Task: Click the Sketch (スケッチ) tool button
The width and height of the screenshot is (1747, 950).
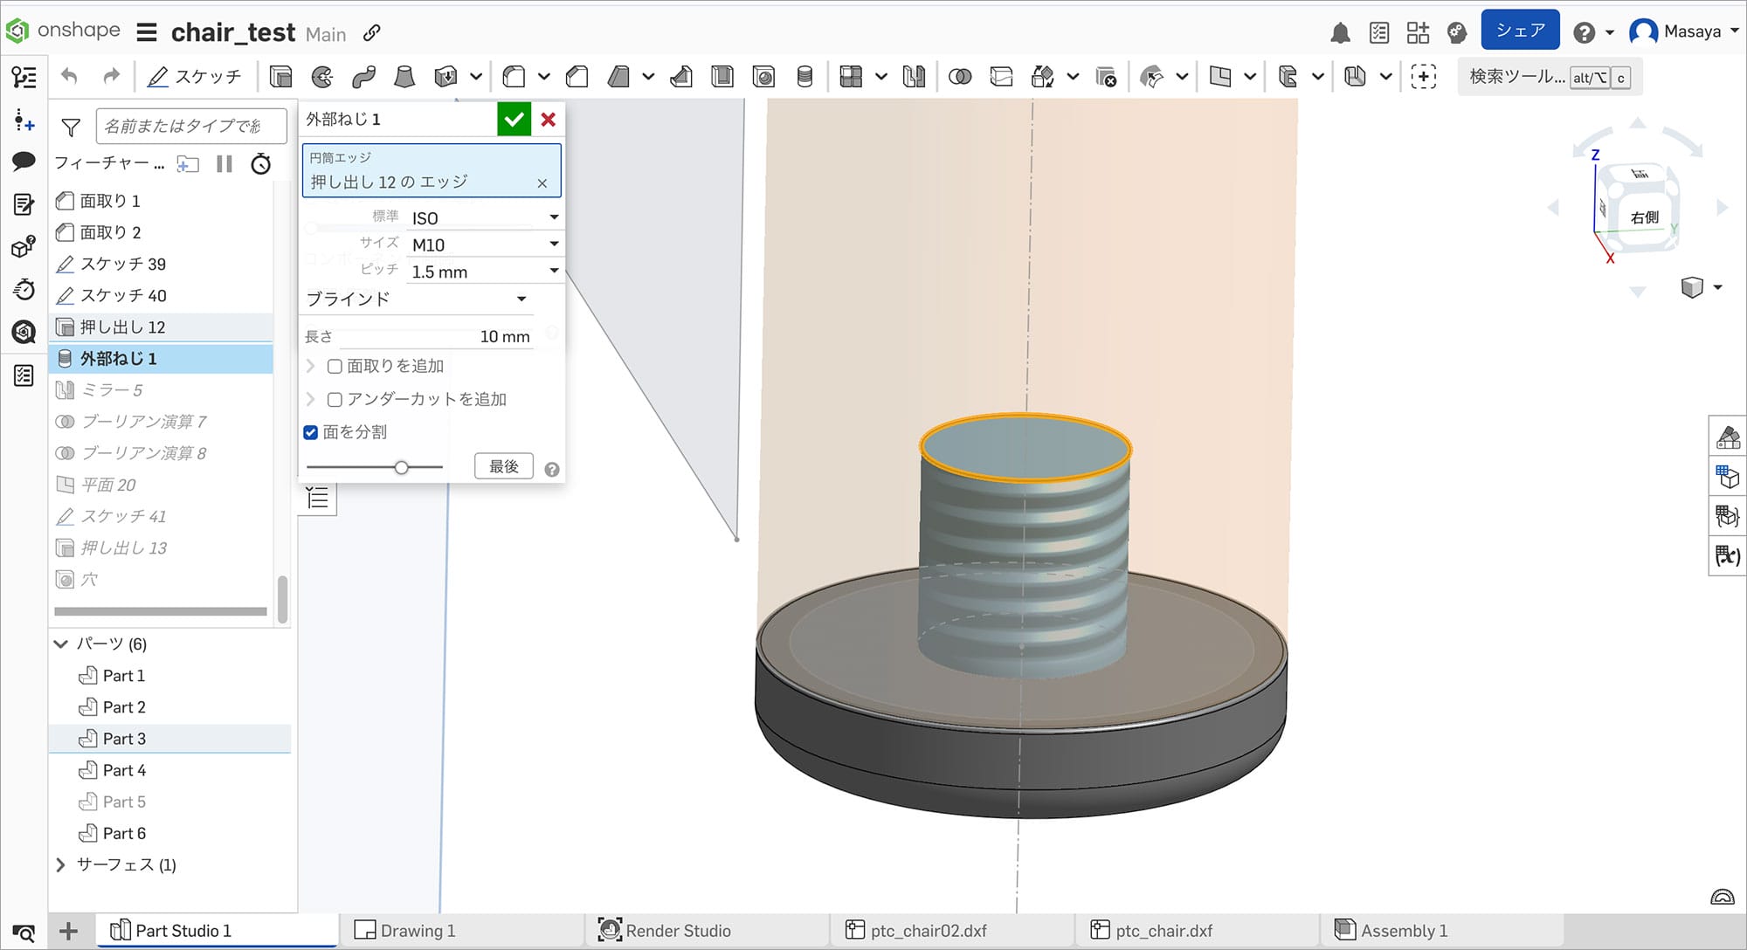Action: tap(194, 77)
